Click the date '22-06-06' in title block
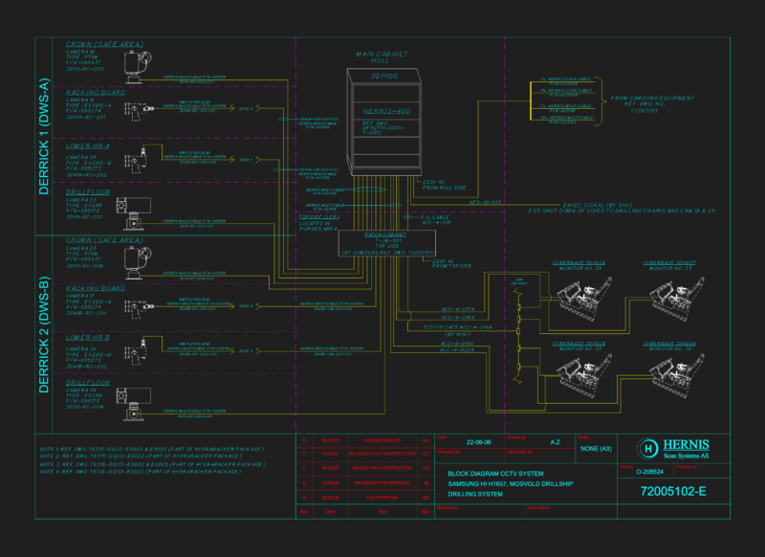 click(x=478, y=442)
